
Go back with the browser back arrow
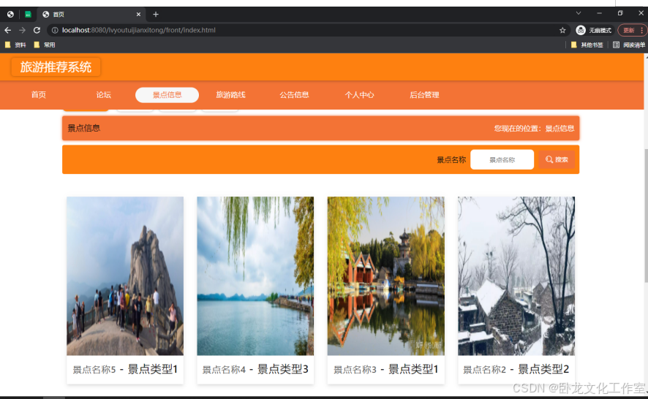point(7,30)
